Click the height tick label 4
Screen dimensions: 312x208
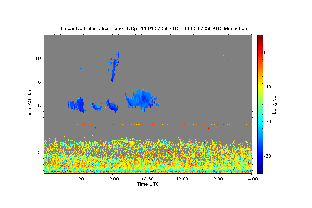pos(39,129)
